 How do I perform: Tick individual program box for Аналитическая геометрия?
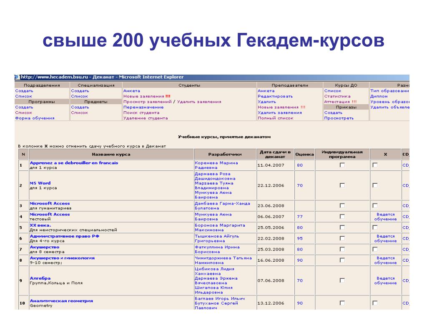[x=342, y=303]
